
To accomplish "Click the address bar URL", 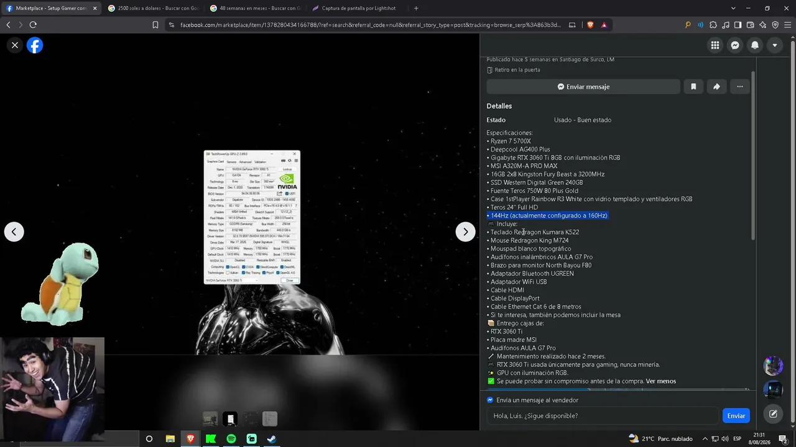I will pos(371,25).
